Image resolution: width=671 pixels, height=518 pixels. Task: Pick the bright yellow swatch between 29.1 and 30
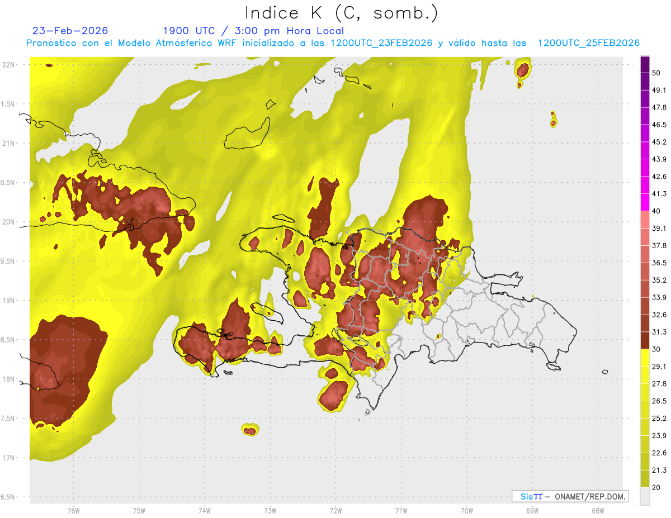645,358
